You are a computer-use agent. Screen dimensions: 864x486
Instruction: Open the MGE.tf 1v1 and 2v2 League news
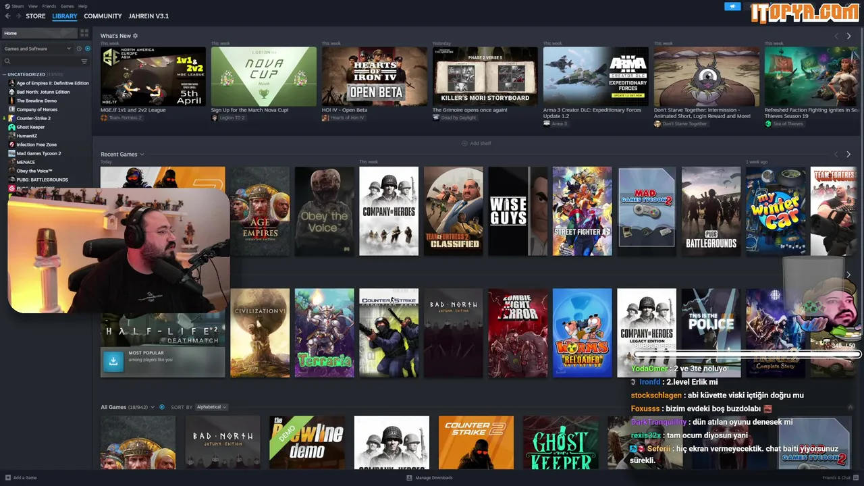click(153, 76)
